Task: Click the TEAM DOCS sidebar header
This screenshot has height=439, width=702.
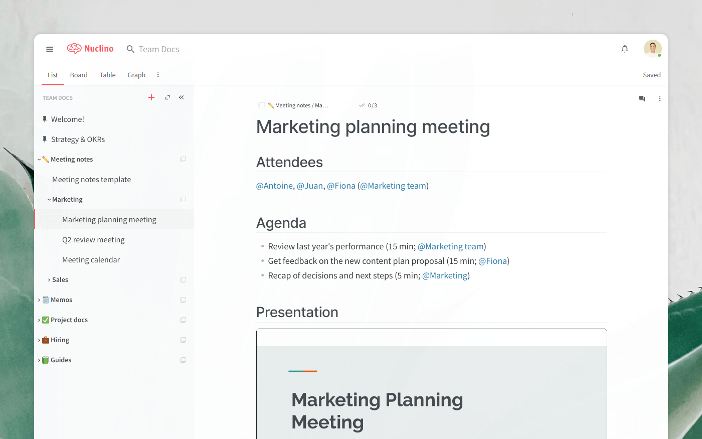Action: pyautogui.click(x=58, y=98)
